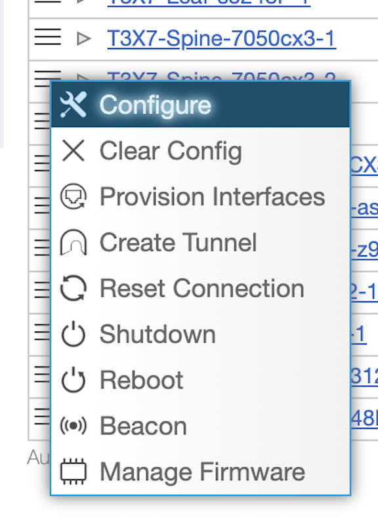Screen dimensions: 378x521
Task: Click the Reset Connection circular arrows icon
Action: coord(73,289)
